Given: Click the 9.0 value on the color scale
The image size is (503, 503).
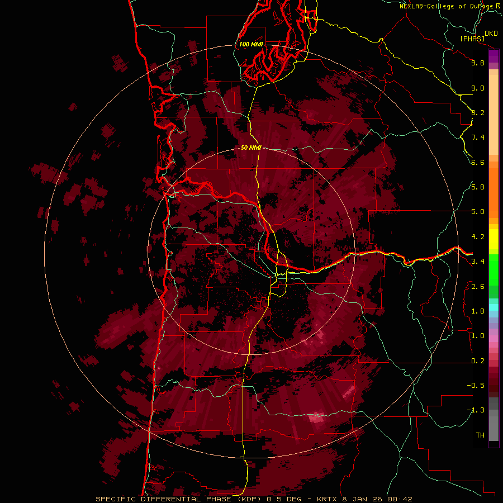Looking at the screenshot, I should click(478, 88).
